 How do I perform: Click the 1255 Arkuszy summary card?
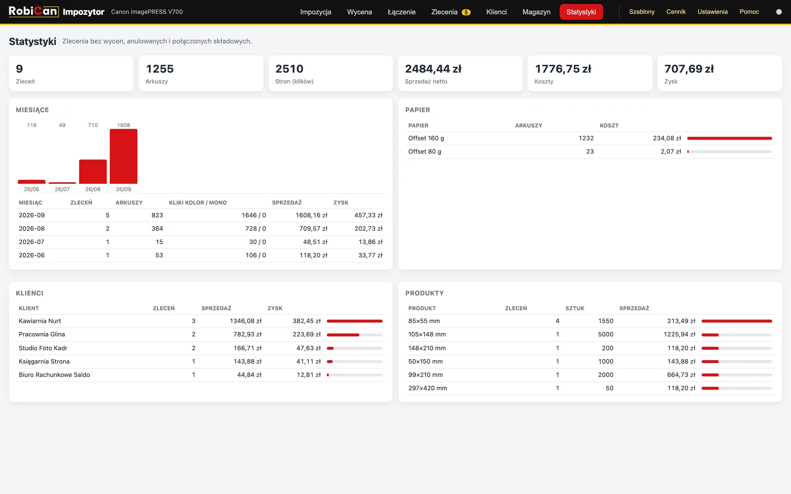pyautogui.click(x=201, y=73)
